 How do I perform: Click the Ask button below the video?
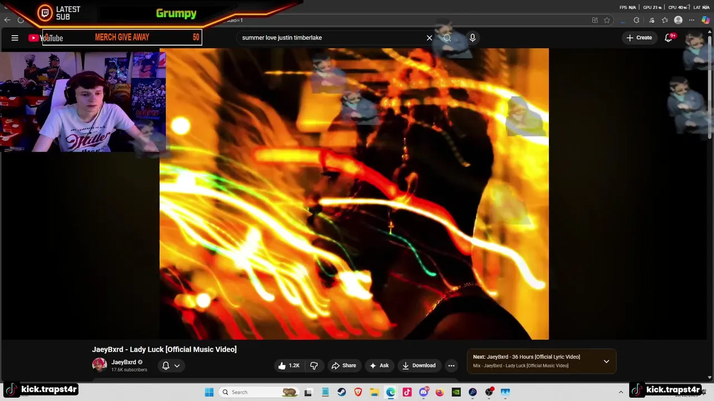pos(379,365)
